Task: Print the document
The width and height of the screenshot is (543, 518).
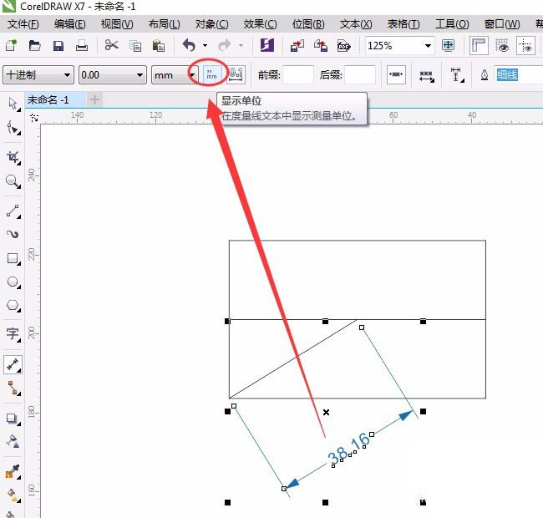Action: [82, 45]
